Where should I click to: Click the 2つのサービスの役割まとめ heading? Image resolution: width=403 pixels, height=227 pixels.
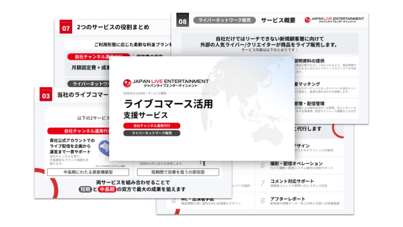[113, 28]
